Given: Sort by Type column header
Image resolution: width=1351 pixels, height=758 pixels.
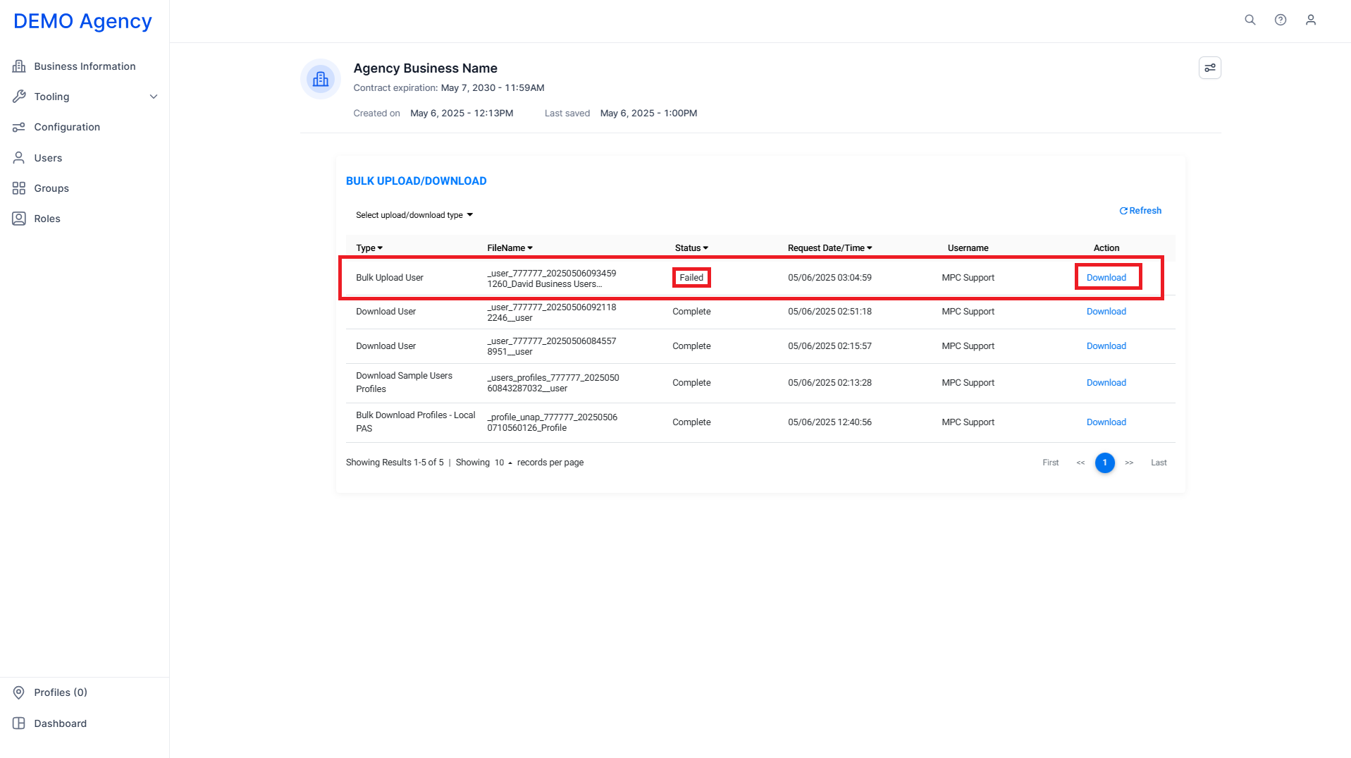Looking at the screenshot, I should click(369, 248).
